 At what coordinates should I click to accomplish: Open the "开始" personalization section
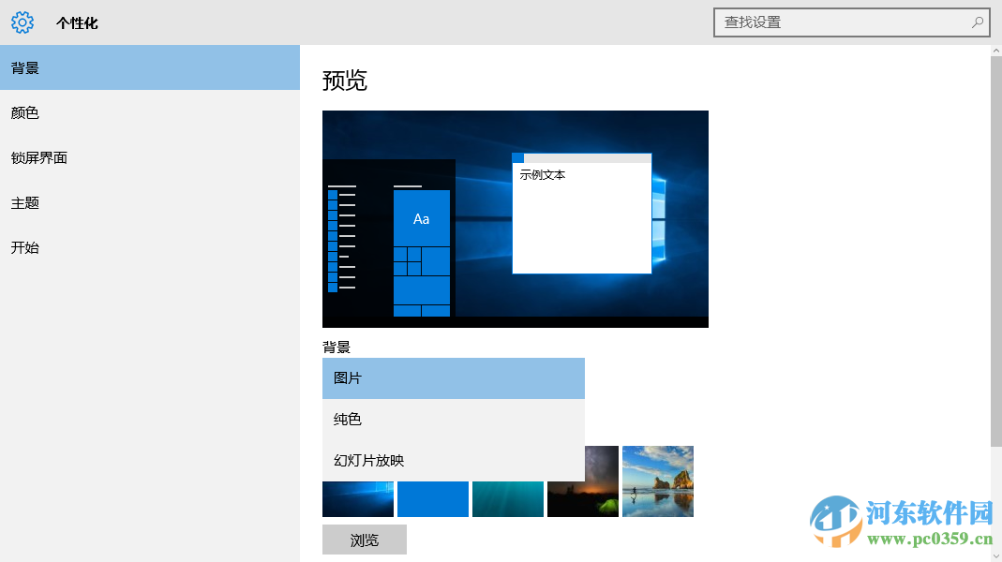coord(24,247)
